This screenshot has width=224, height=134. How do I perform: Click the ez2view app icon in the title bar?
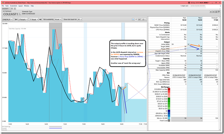pos(3,3)
